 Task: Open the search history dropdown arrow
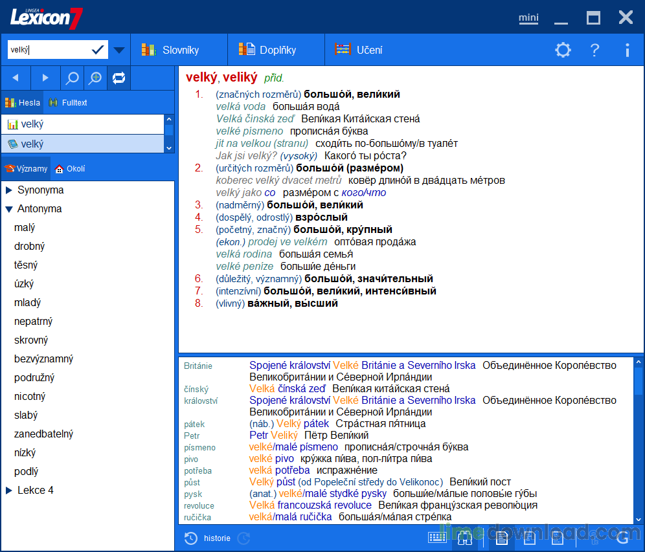point(118,49)
